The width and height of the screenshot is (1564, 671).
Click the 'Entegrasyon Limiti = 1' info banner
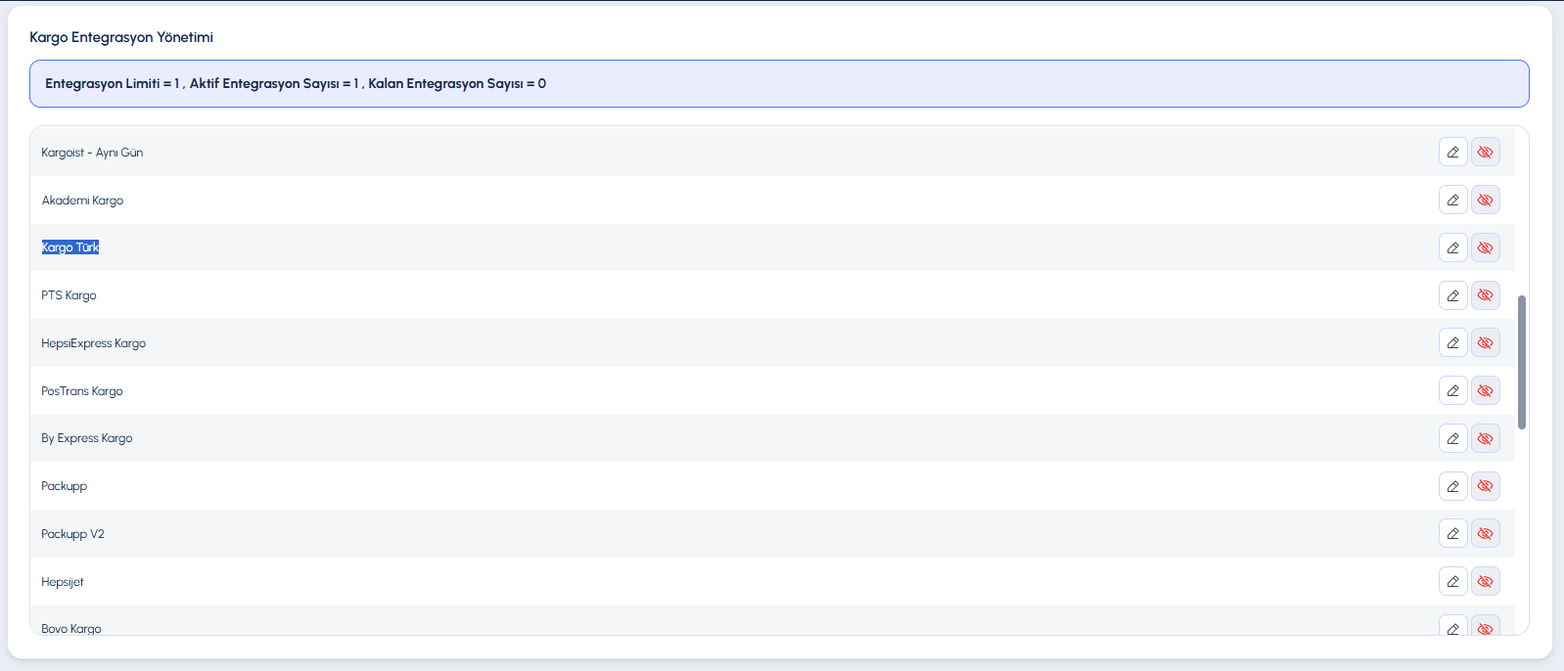[779, 83]
